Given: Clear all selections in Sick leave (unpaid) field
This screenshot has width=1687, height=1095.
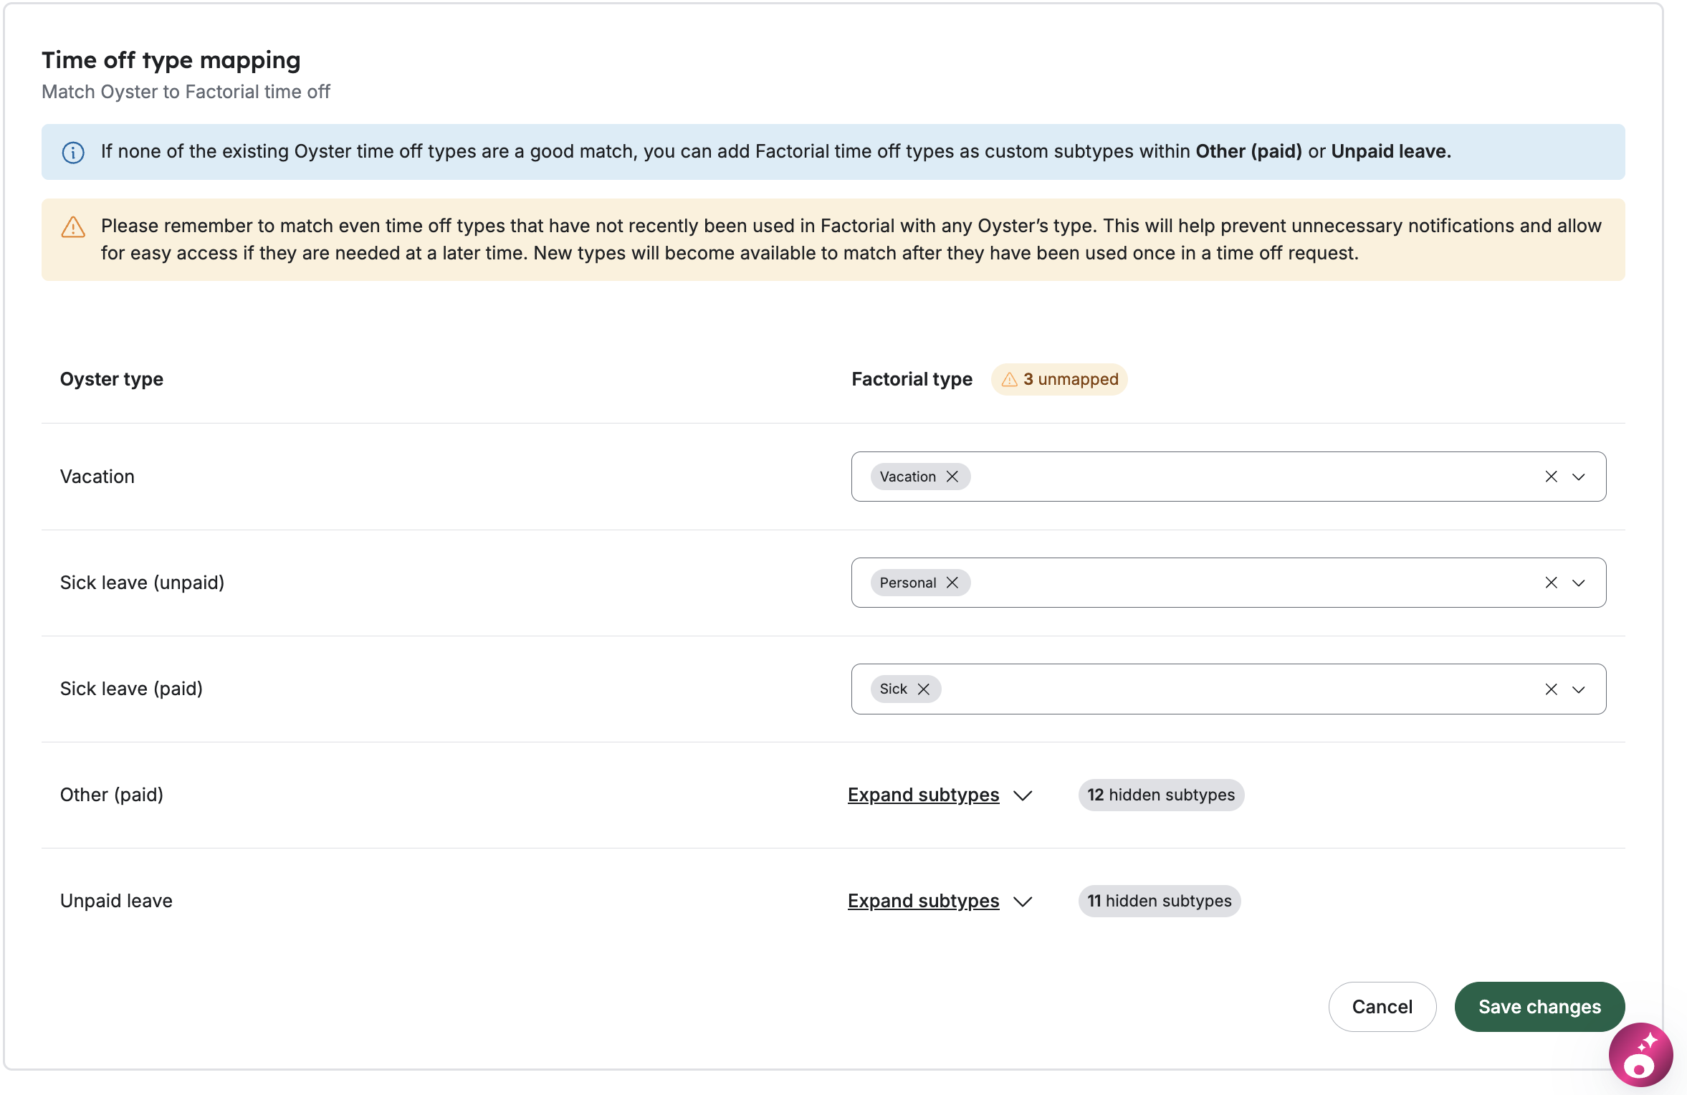Looking at the screenshot, I should [x=1551, y=583].
